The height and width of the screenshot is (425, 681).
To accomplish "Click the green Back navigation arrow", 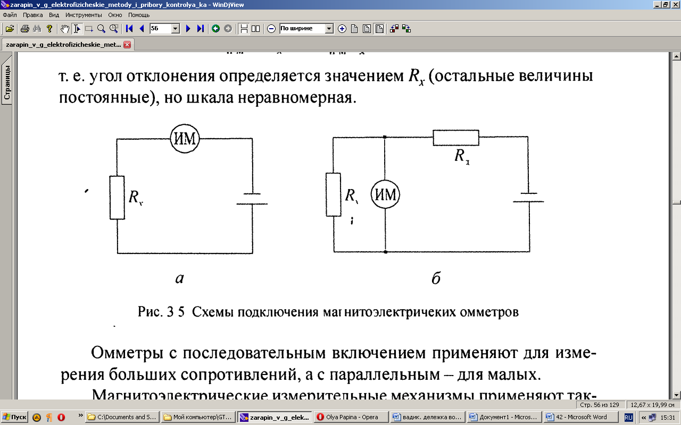I will [x=215, y=29].
